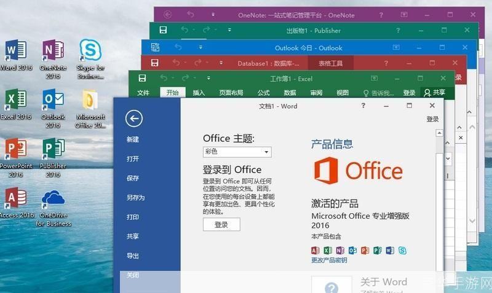Click the send/receive icon in Outlook title bar
The height and width of the screenshot is (293, 492).
tap(156, 47)
